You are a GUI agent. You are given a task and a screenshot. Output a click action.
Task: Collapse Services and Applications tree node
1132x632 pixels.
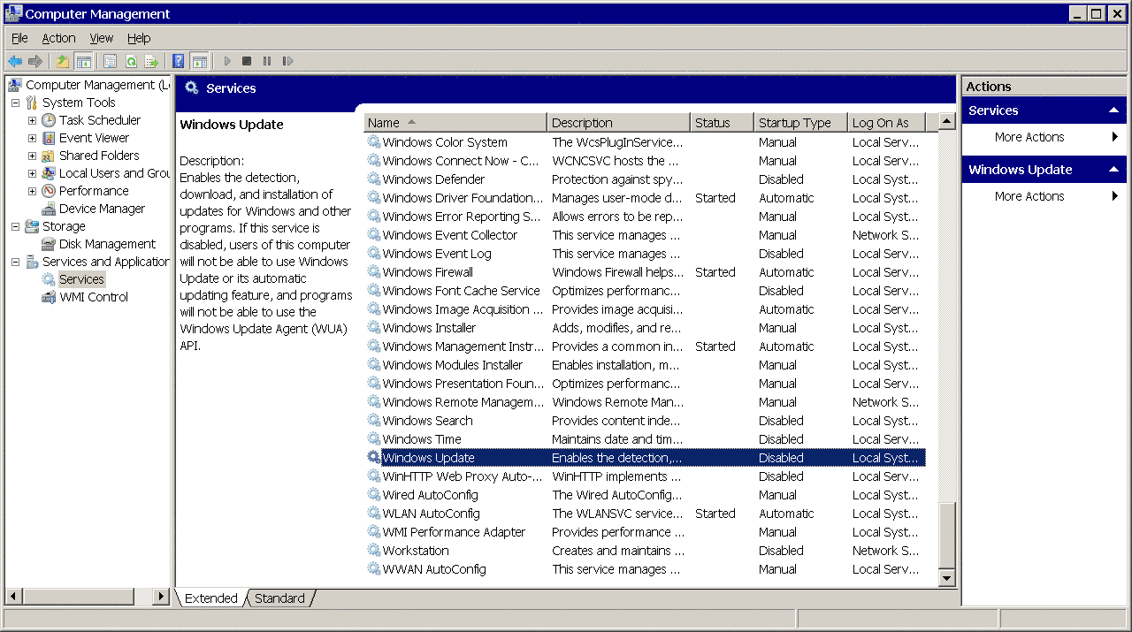[15, 262]
